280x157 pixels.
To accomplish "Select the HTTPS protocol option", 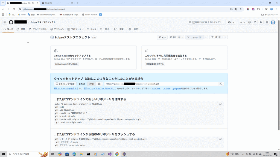I will [92, 84].
